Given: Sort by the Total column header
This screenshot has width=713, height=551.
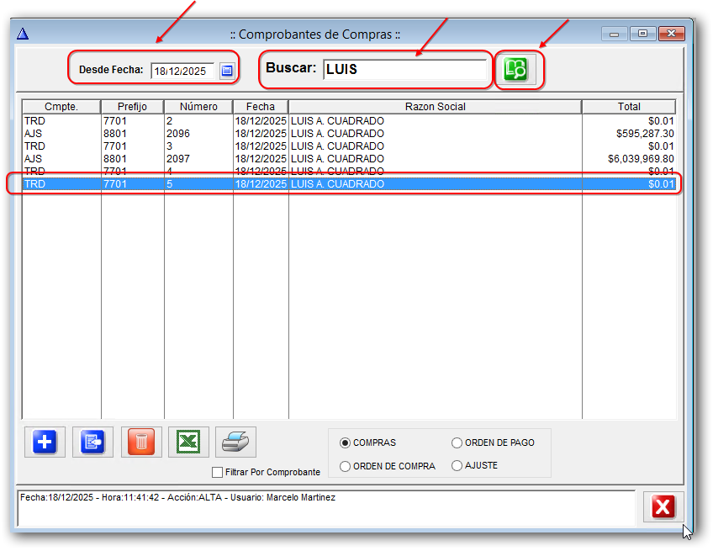Looking at the screenshot, I should click(x=628, y=107).
